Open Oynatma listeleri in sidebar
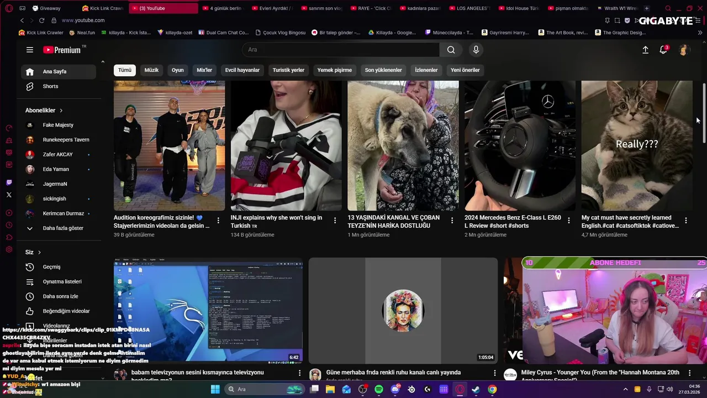This screenshot has height=398, width=707. 59,282
